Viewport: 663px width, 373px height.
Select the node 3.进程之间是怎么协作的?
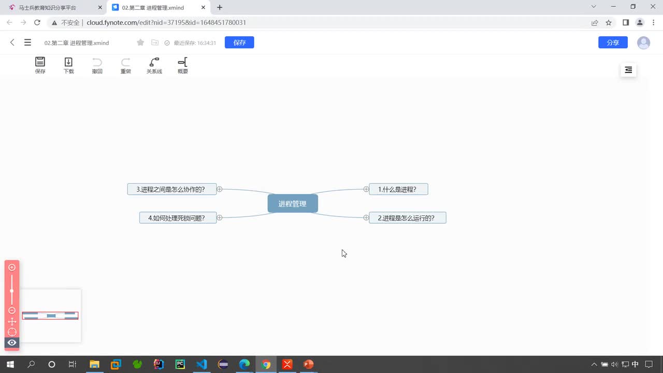[x=172, y=189]
